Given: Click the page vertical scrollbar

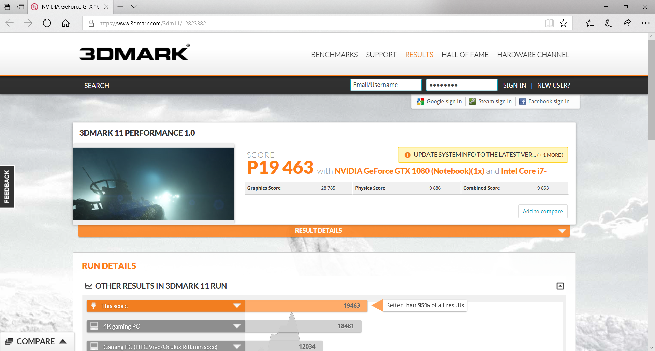Looking at the screenshot, I should pyautogui.click(x=651, y=89).
